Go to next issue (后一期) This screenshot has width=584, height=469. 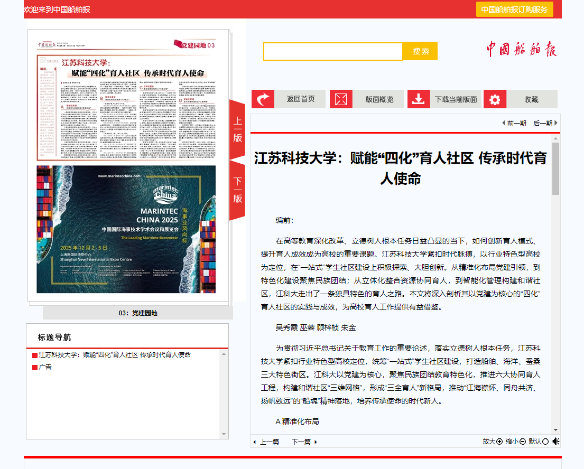coord(545,123)
